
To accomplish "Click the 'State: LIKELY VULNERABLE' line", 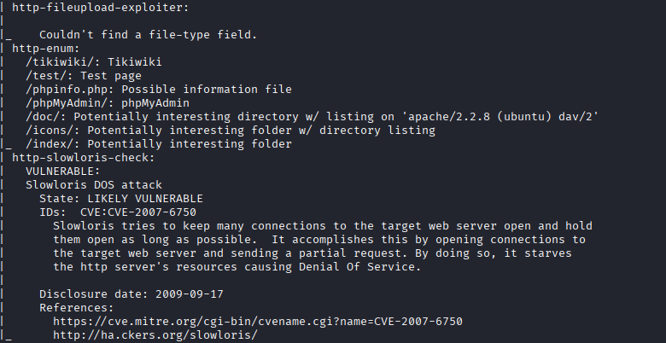I will coord(121,198).
